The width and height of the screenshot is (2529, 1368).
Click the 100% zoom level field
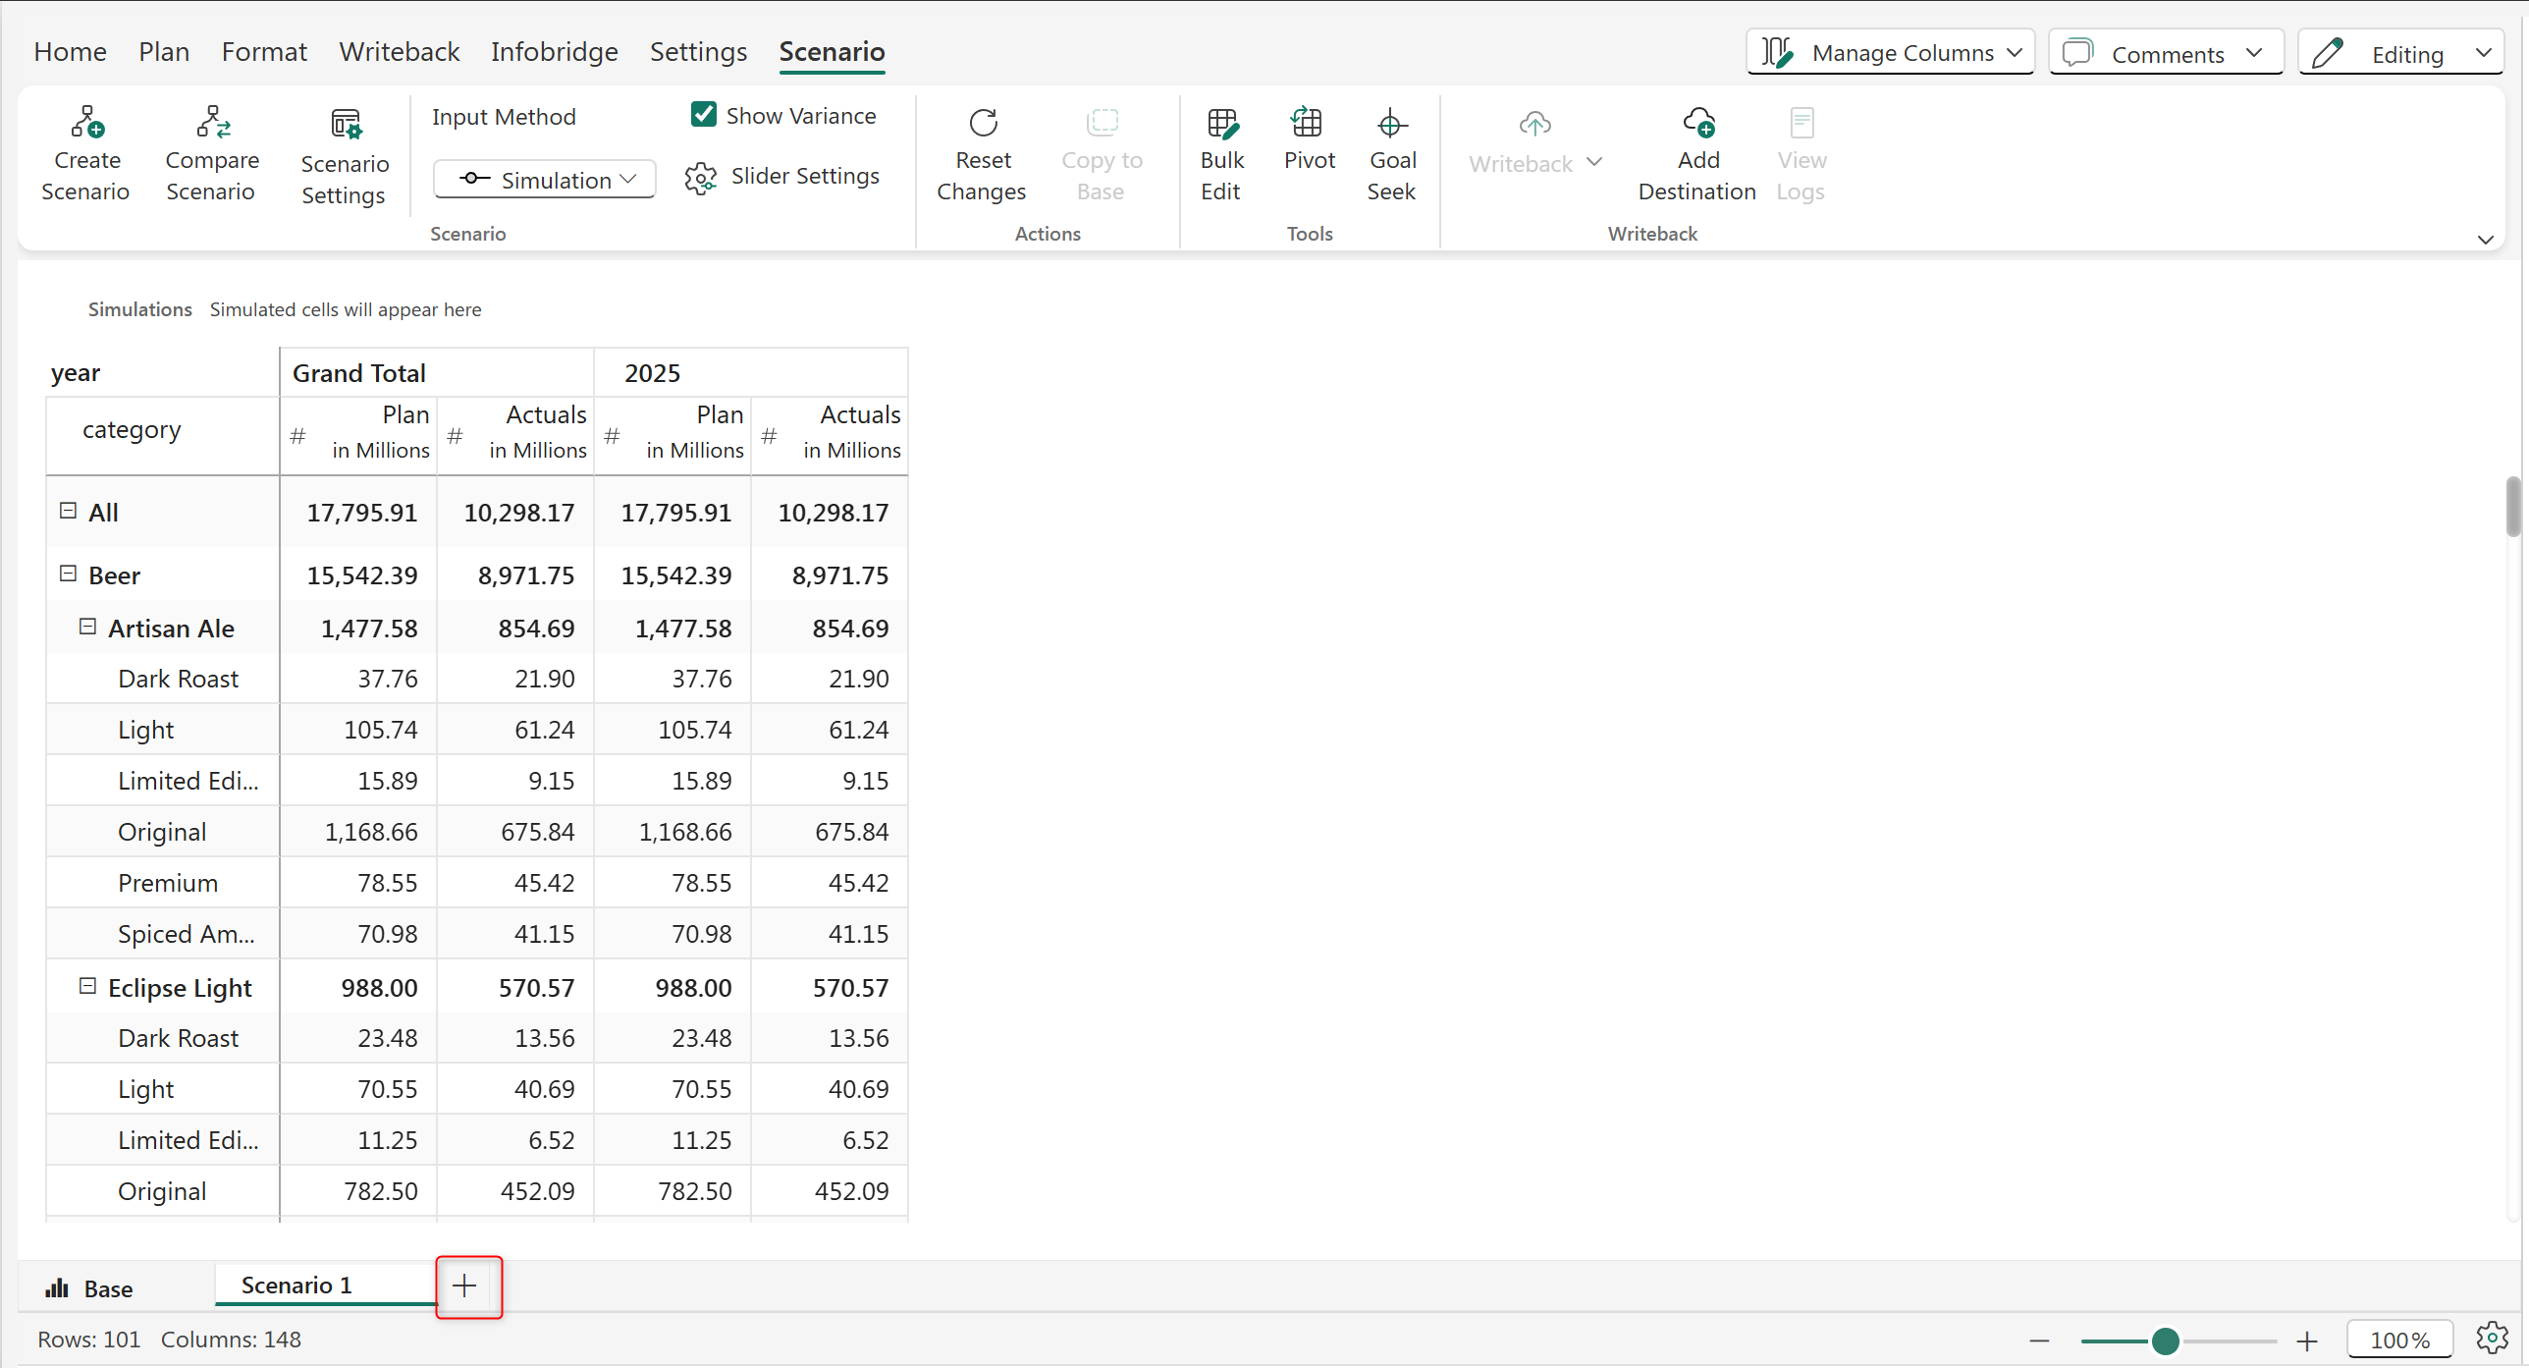point(2399,1341)
